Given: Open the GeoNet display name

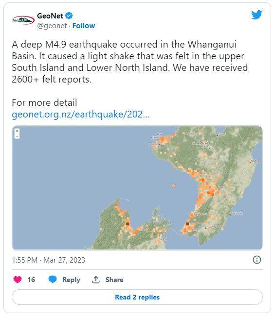Looking at the screenshot, I should (x=50, y=16).
